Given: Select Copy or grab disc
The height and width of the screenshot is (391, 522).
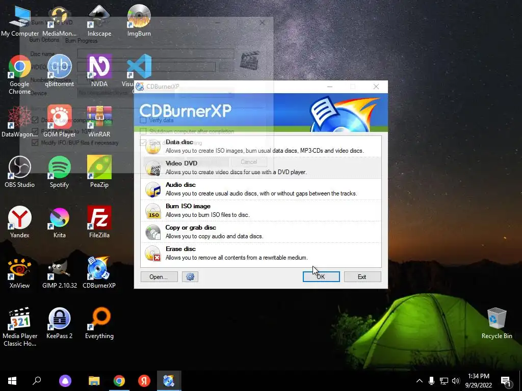Looking at the screenshot, I should (x=260, y=232).
